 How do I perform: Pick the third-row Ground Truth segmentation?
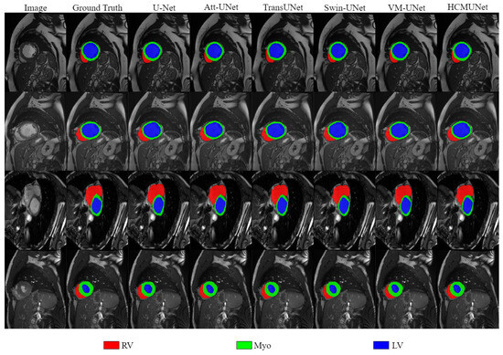click(97, 210)
